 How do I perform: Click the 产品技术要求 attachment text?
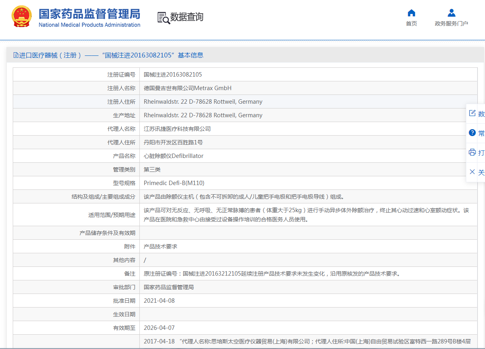(160, 246)
